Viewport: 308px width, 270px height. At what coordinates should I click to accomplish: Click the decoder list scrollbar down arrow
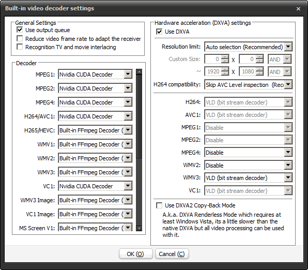(139, 228)
